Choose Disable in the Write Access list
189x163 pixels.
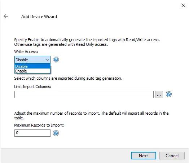pos(32,66)
